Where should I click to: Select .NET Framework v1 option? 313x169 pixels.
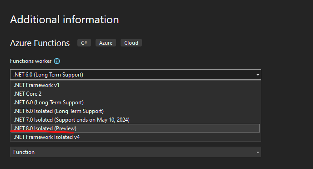[136, 85]
